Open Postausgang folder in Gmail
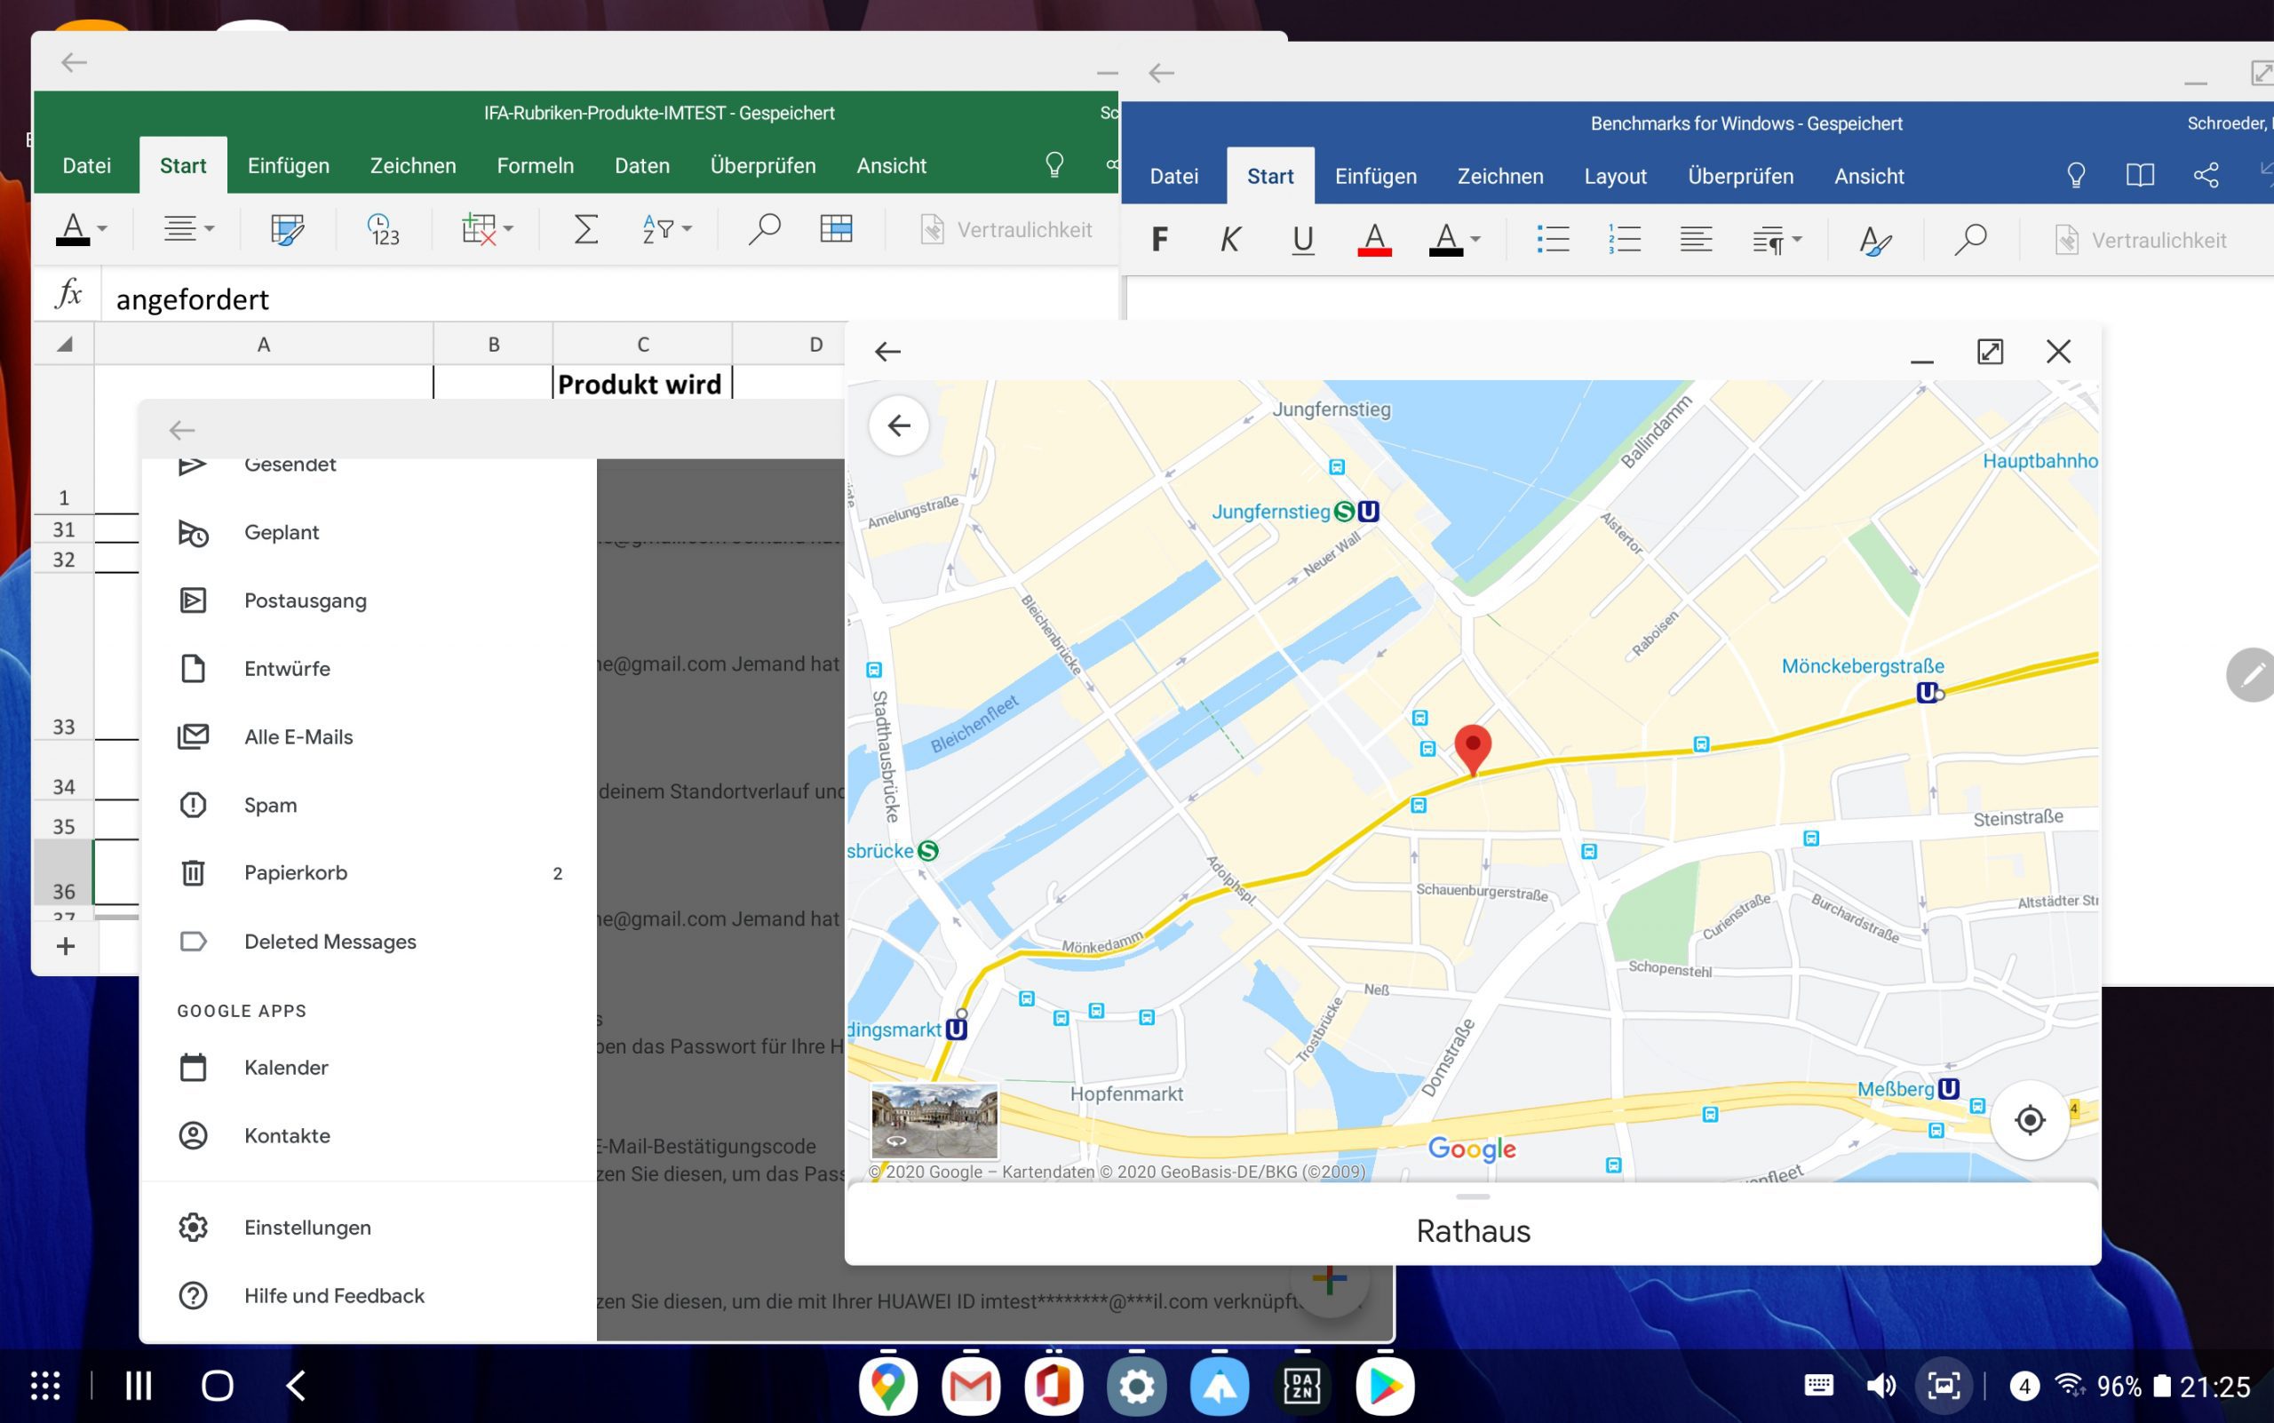Image resolution: width=2274 pixels, height=1423 pixels. pos(368,600)
